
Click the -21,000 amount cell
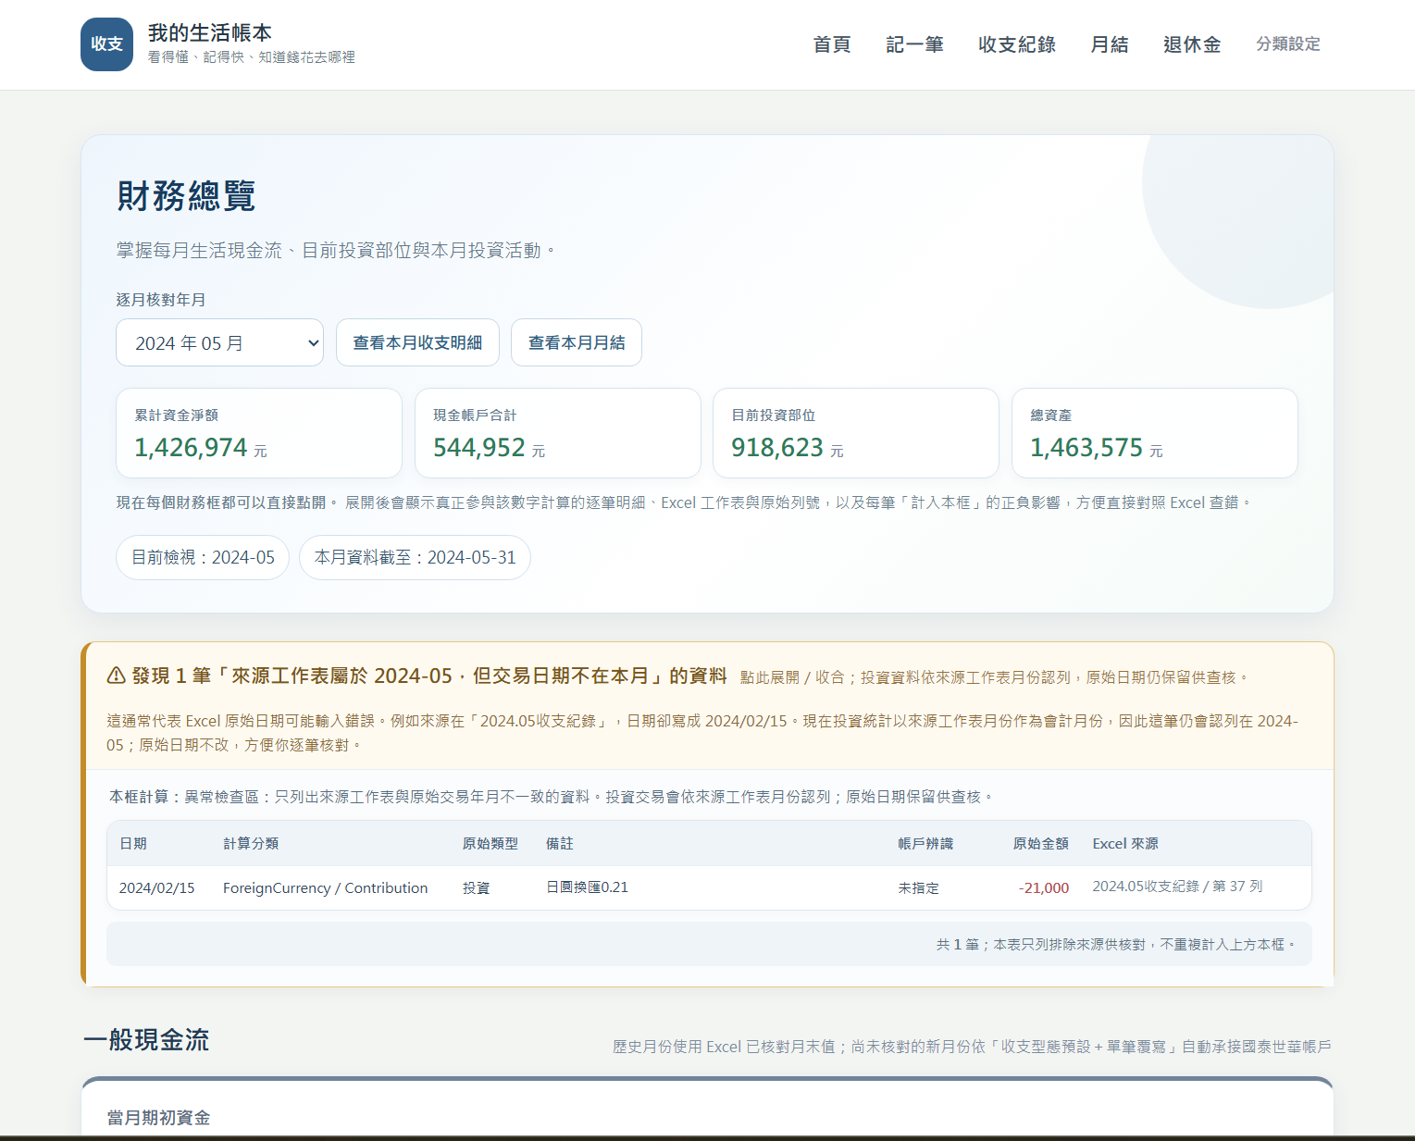(1044, 887)
